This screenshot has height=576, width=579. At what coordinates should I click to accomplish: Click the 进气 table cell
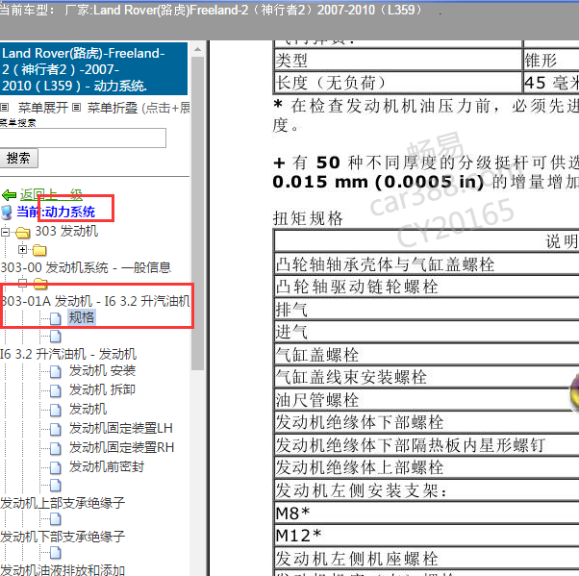pyautogui.click(x=426, y=332)
